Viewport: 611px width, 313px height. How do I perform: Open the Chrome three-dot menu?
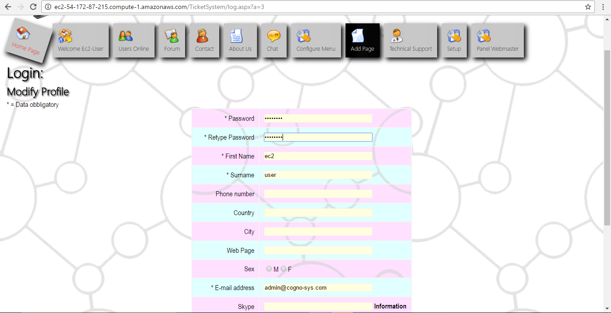pos(603,7)
